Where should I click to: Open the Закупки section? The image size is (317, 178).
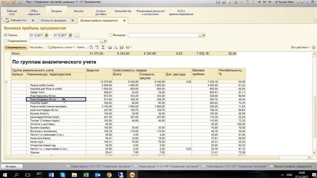[78, 11]
